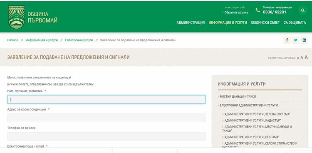Viewport: 312px width, 153px height.
Task: Share page via Facebook icon
Action: click(287, 40)
